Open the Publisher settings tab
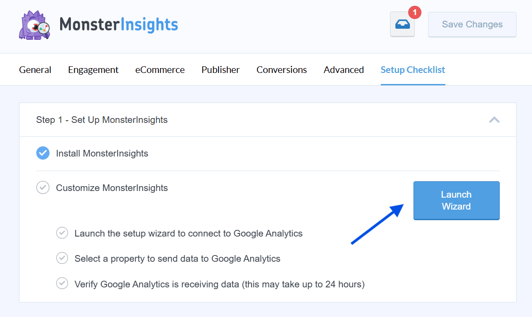 click(220, 69)
